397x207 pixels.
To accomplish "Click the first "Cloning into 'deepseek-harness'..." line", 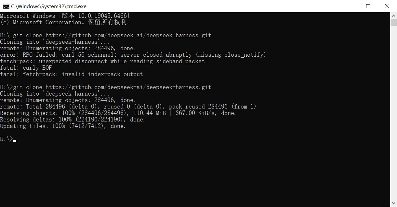I will click(x=55, y=42).
